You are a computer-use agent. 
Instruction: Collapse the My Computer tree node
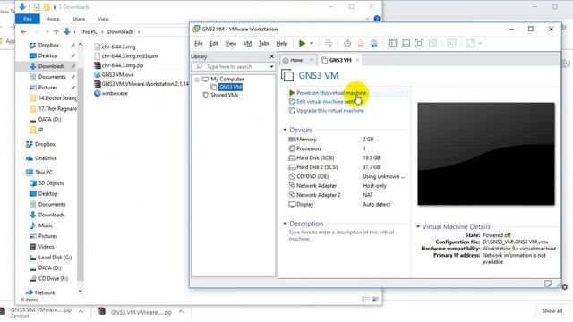tap(197, 80)
